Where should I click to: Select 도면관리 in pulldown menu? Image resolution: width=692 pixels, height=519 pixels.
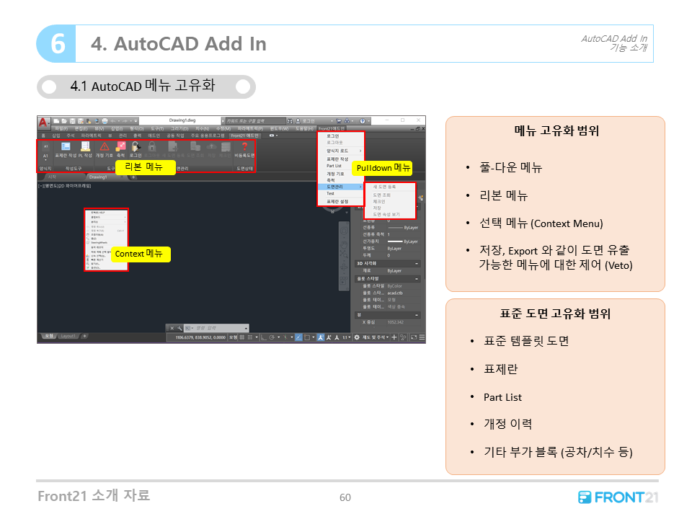(341, 187)
